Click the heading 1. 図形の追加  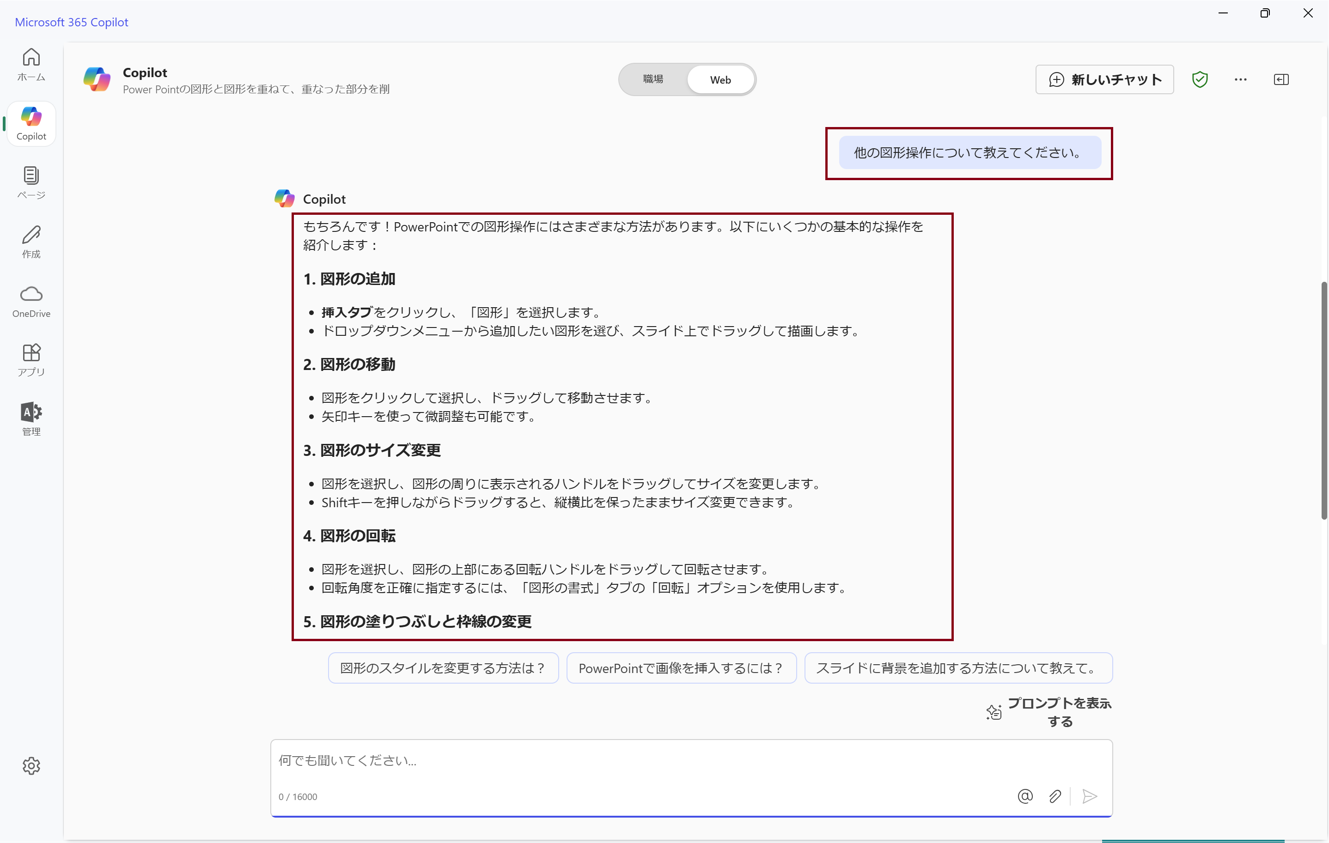click(x=349, y=279)
